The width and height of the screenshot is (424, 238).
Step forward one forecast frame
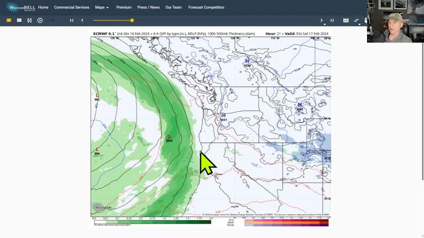click(x=321, y=20)
